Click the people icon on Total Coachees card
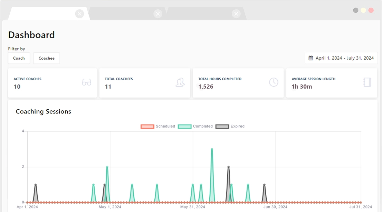The image size is (382, 212). point(180,82)
